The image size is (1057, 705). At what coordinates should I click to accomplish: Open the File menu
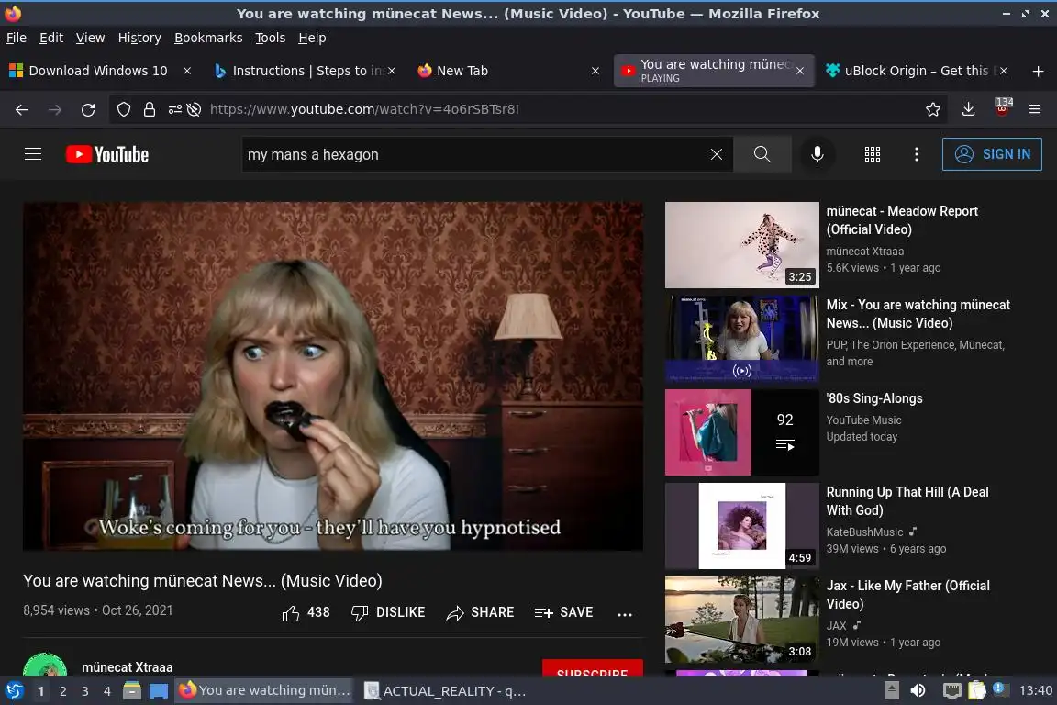(x=17, y=38)
